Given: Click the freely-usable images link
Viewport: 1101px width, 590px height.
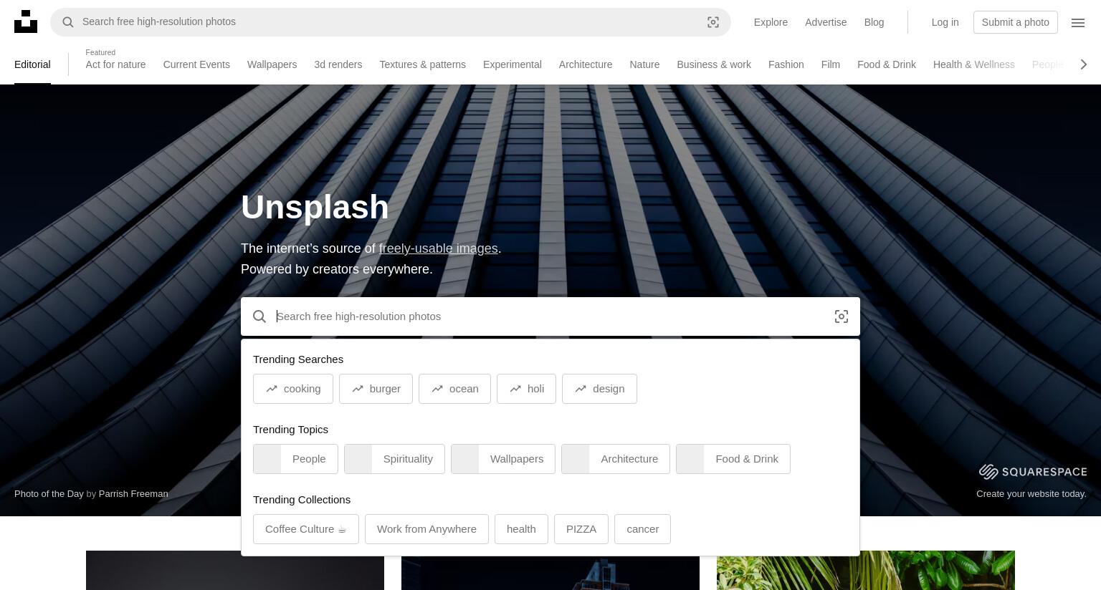Looking at the screenshot, I should tap(438, 248).
